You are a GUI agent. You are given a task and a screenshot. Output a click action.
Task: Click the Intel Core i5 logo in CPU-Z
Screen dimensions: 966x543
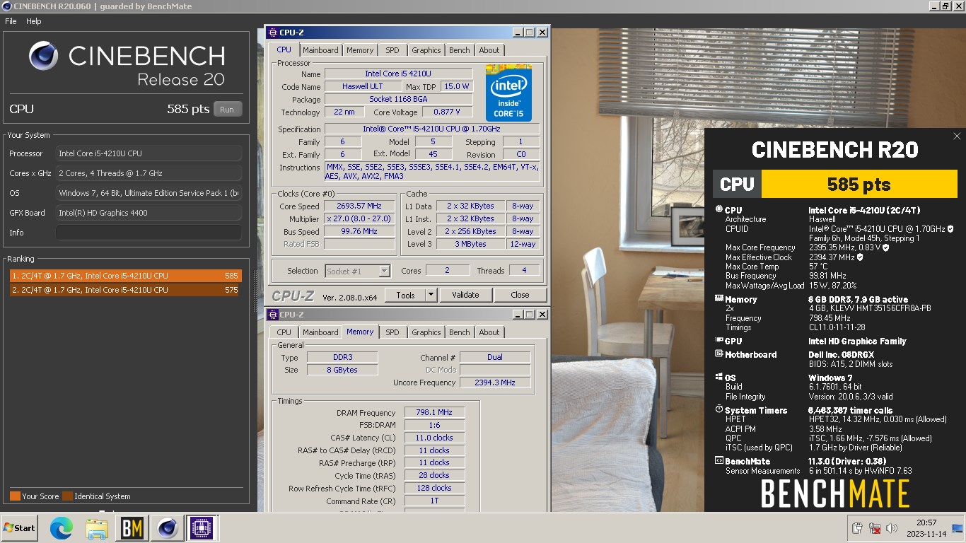pos(508,93)
